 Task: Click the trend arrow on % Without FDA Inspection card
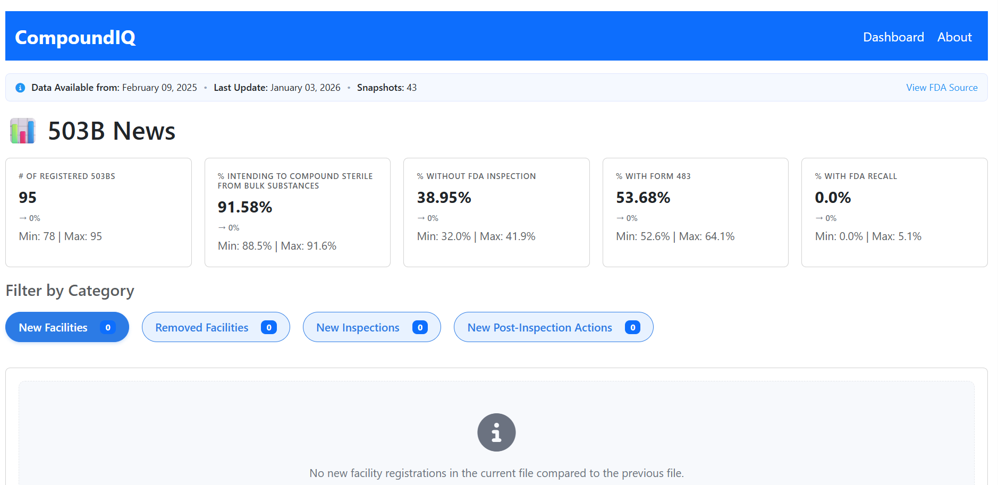(x=421, y=218)
